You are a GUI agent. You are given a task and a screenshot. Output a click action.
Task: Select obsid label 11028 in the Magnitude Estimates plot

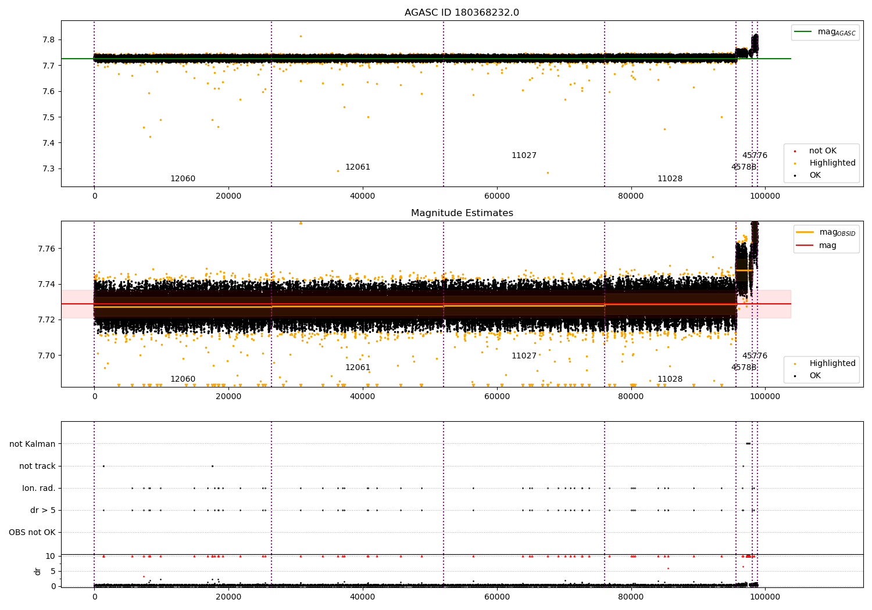point(670,379)
